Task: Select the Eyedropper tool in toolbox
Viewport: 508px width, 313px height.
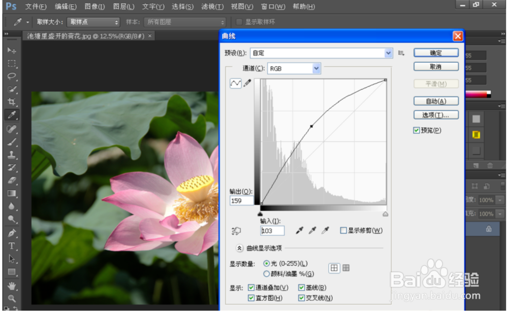Action: [12, 115]
